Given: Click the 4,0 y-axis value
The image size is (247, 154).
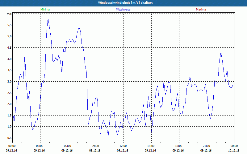Looking at the screenshot, I should (10, 59).
